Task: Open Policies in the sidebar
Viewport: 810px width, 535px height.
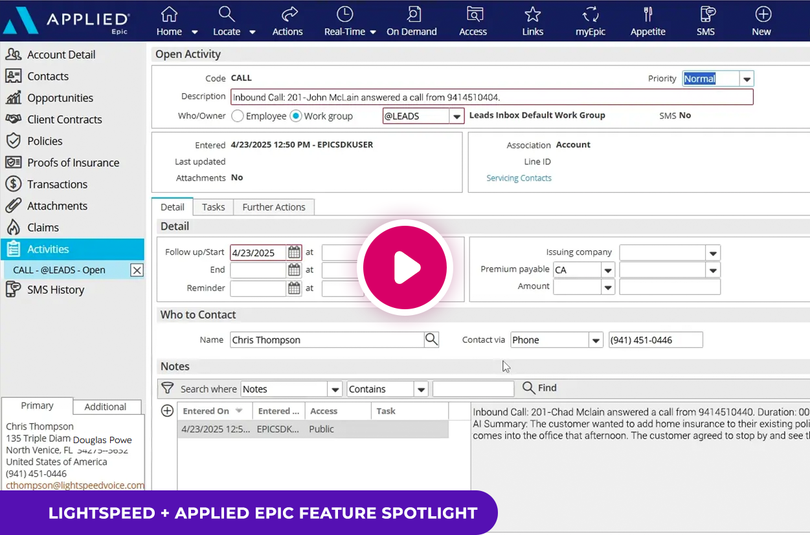Action: [x=45, y=141]
